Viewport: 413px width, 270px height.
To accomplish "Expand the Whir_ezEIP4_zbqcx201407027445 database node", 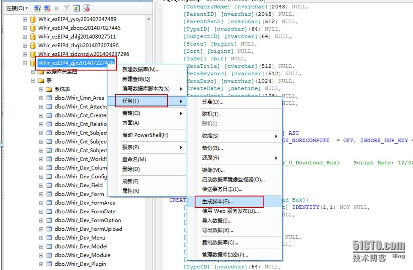I will tap(25, 28).
